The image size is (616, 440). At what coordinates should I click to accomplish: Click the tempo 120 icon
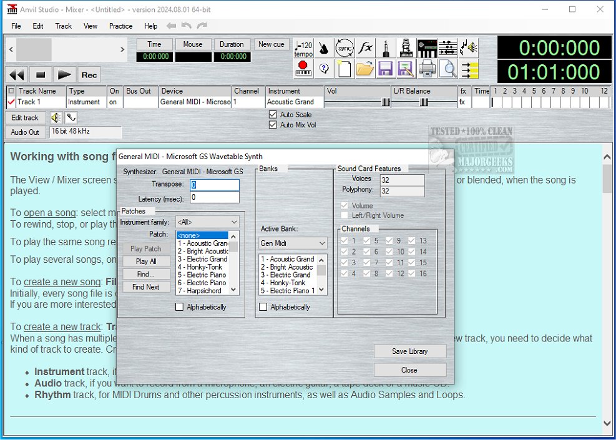(303, 48)
